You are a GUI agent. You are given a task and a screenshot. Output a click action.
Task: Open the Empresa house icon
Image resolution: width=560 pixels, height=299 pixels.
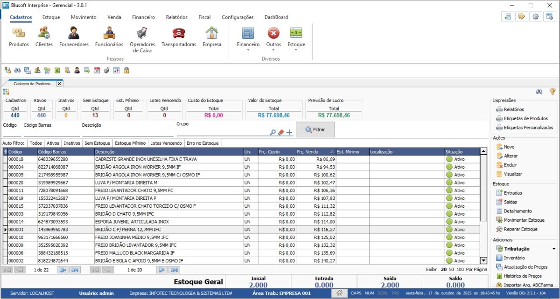(x=212, y=34)
